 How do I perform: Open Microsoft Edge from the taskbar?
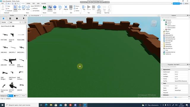[x=46, y=105]
